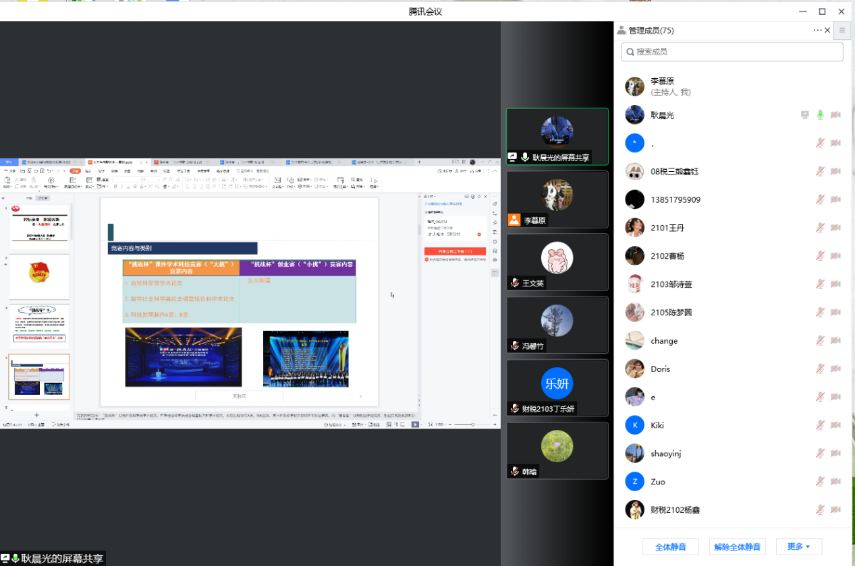This screenshot has height=566, width=855.
Task: Click the 管理成员(75) panel title
Action: click(651, 30)
